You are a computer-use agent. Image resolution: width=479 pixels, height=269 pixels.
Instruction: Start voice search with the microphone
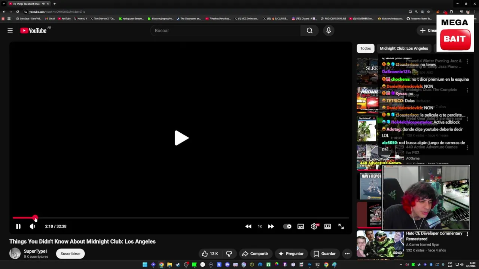pyautogui.click(x=329, y=31)
